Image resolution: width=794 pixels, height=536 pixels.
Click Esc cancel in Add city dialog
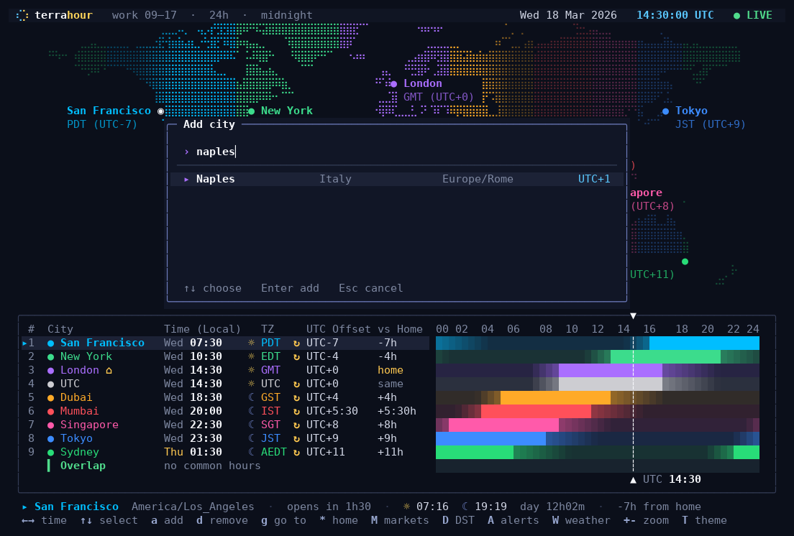371,288
